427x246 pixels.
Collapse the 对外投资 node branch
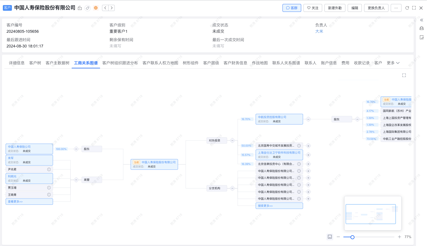point(232,141)
